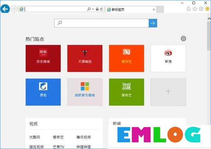Open the 新浪 tile
211x149 pixels.
168,58
